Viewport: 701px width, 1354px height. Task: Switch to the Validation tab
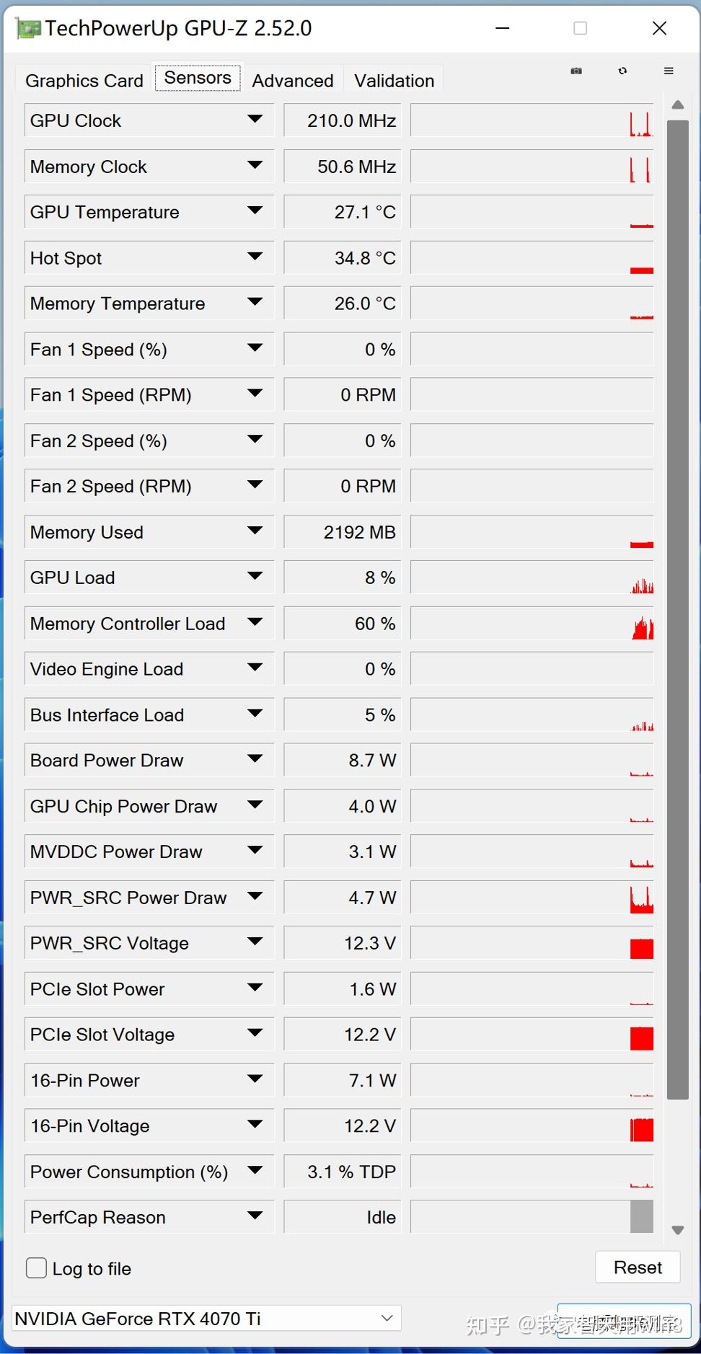[393, 80]
